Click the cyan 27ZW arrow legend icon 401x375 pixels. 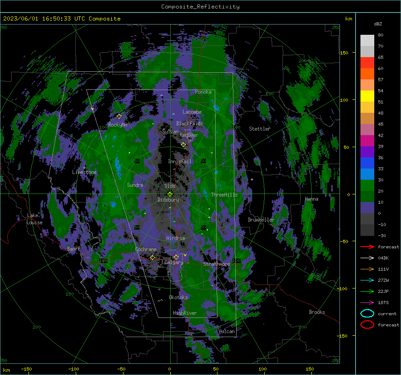[x=367, y=280]
